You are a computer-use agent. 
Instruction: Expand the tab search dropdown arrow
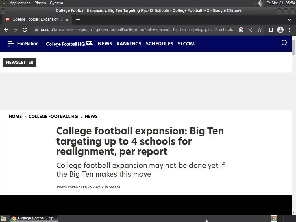coord(289,20)
